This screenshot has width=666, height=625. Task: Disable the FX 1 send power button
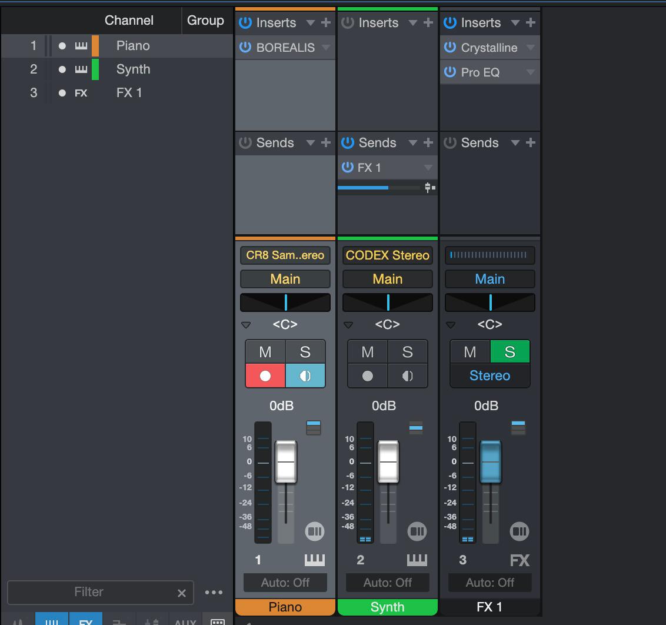pos(348,167)
